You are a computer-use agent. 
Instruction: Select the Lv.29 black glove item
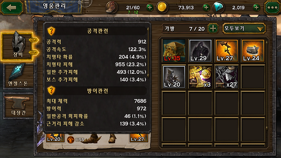point(200,51)
